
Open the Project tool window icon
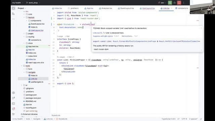(13, 8)
